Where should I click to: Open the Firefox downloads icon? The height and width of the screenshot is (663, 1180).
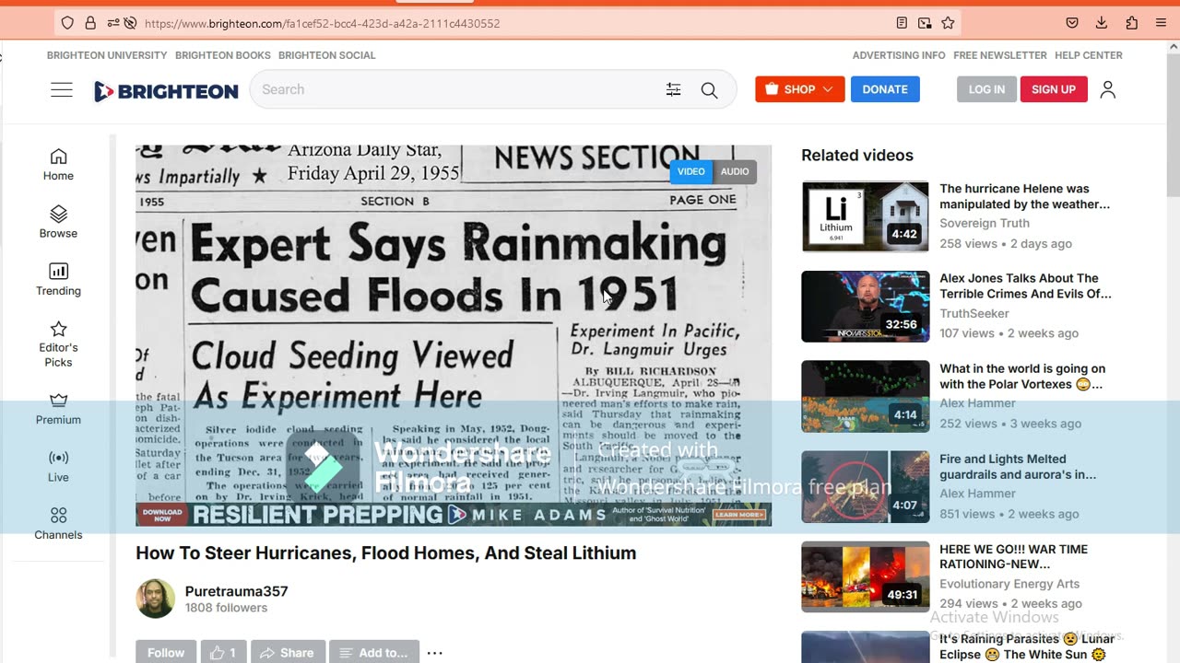click(1102, 23)
